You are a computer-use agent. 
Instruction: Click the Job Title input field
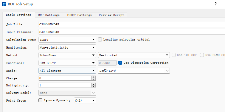coord(132,24)
